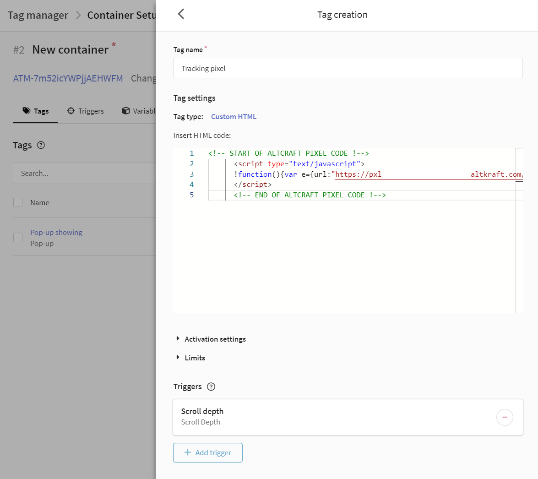The image size is (538, 479).
Task: Go to Tag manager breadcrumb
Action: (x=38, y=15)
